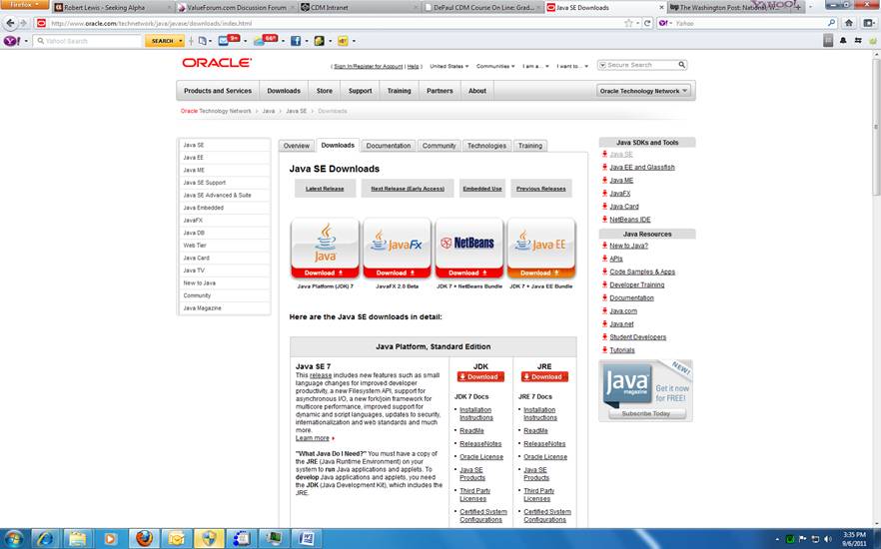The image size is (881, 549).
Task: Reload the page with the refresh icon
Action: point(647,24)
